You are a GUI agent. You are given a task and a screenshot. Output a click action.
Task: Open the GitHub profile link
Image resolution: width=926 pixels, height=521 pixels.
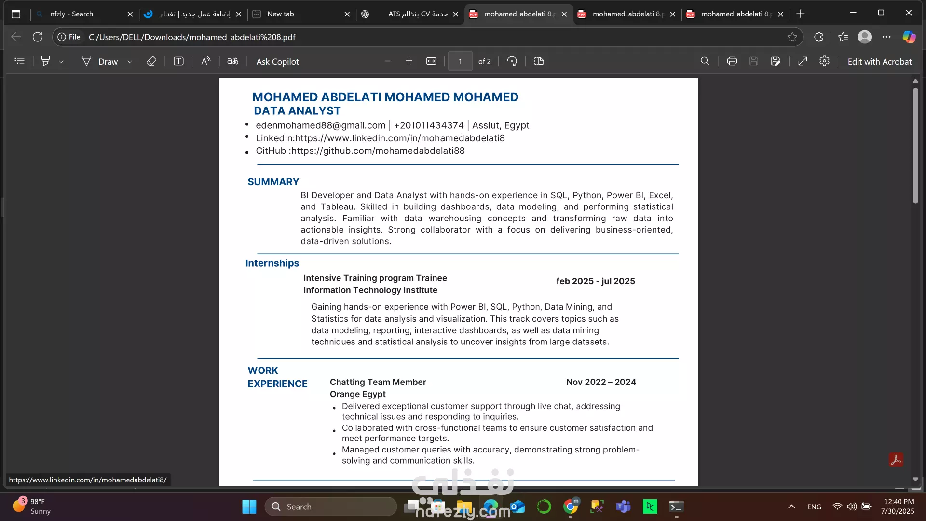378,151
